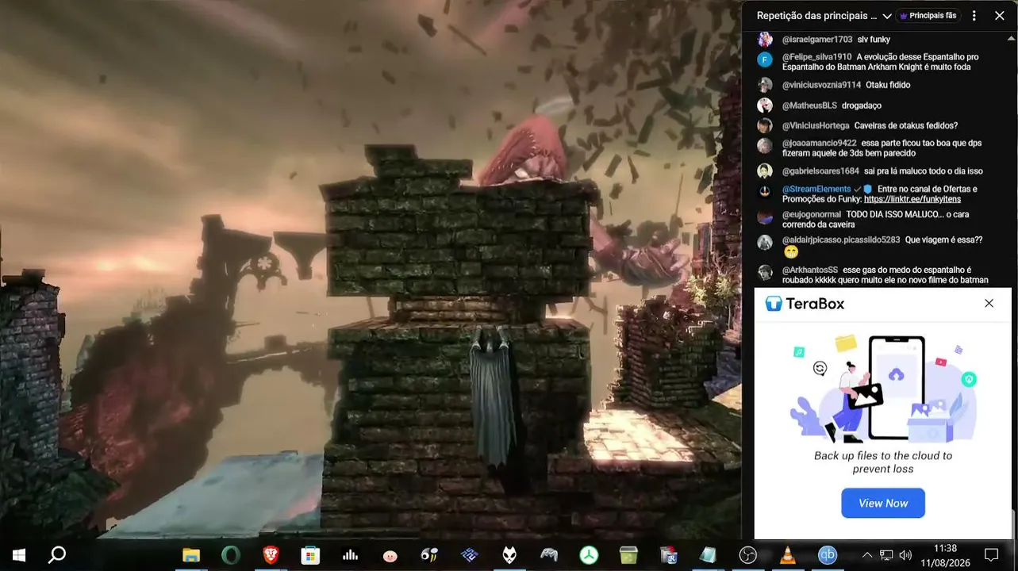The image size is (1018, 571).
Task: Open the blue diamond app in taskbar
Action: point(469,555)
